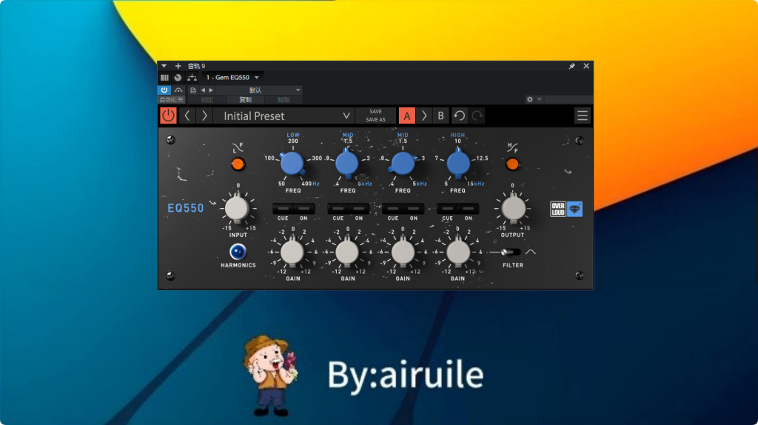
Task: Click the OUTPUT gain knob
Action: (x=513, y=208)
